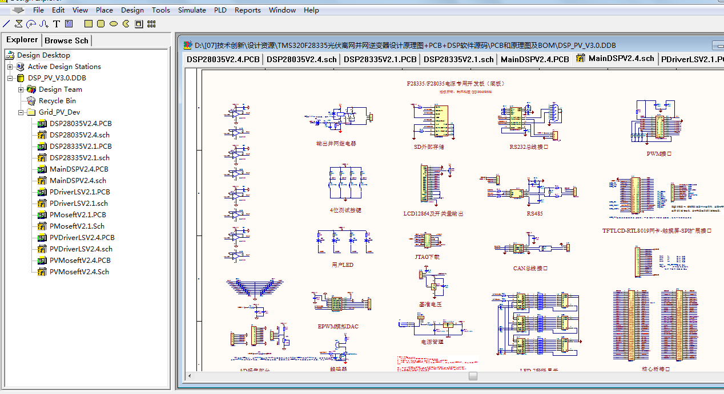Open the PLD menu
The image size is (724, 394).
point(220,10)
